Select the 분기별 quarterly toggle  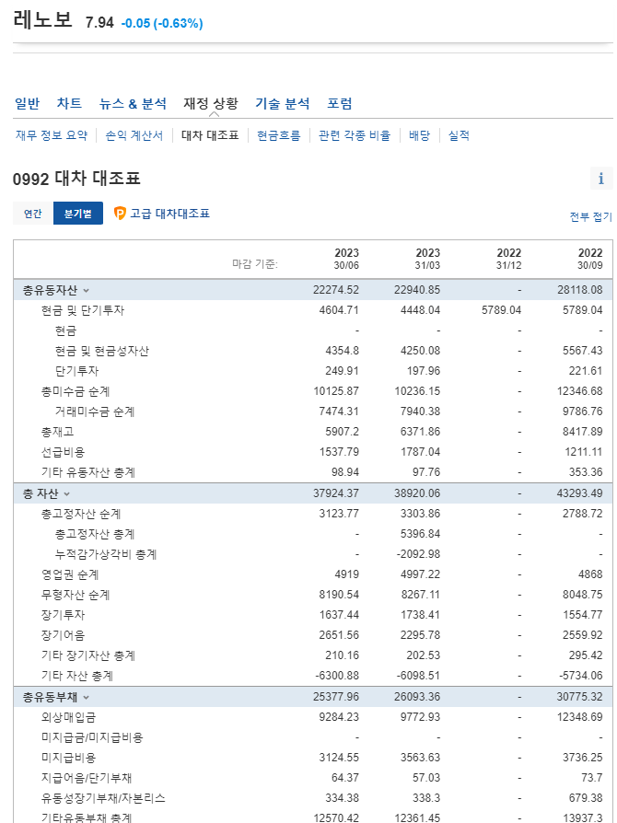[x=78, y=214]
